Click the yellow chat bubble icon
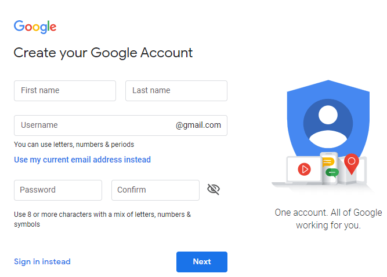387x277 pixels. 328,162
